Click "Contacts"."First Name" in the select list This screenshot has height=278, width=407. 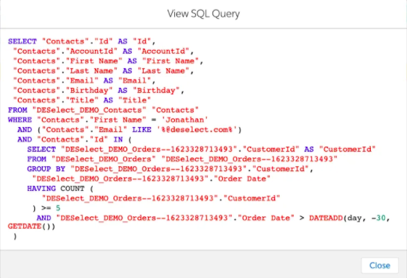[x=67, y=61]
